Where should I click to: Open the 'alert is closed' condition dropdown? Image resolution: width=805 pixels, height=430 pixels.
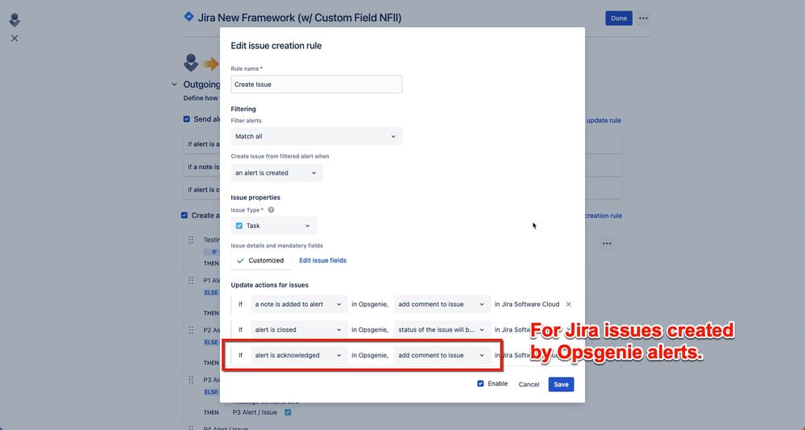click(x=299, y=330)
